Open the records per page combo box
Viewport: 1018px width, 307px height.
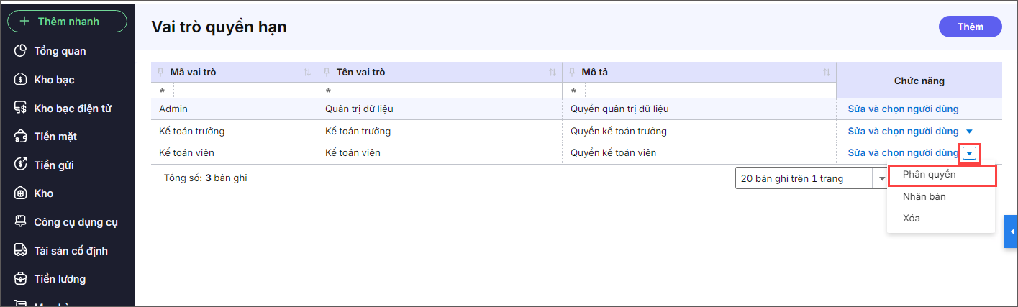811,178
